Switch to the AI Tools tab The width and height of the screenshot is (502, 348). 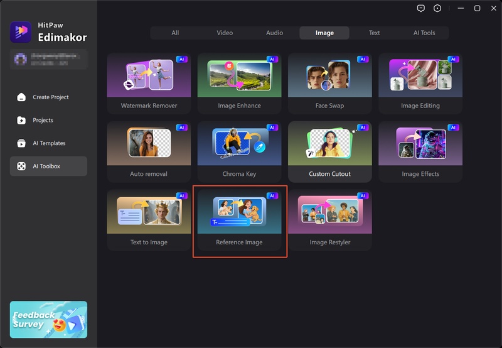click(x=424, y=33)
